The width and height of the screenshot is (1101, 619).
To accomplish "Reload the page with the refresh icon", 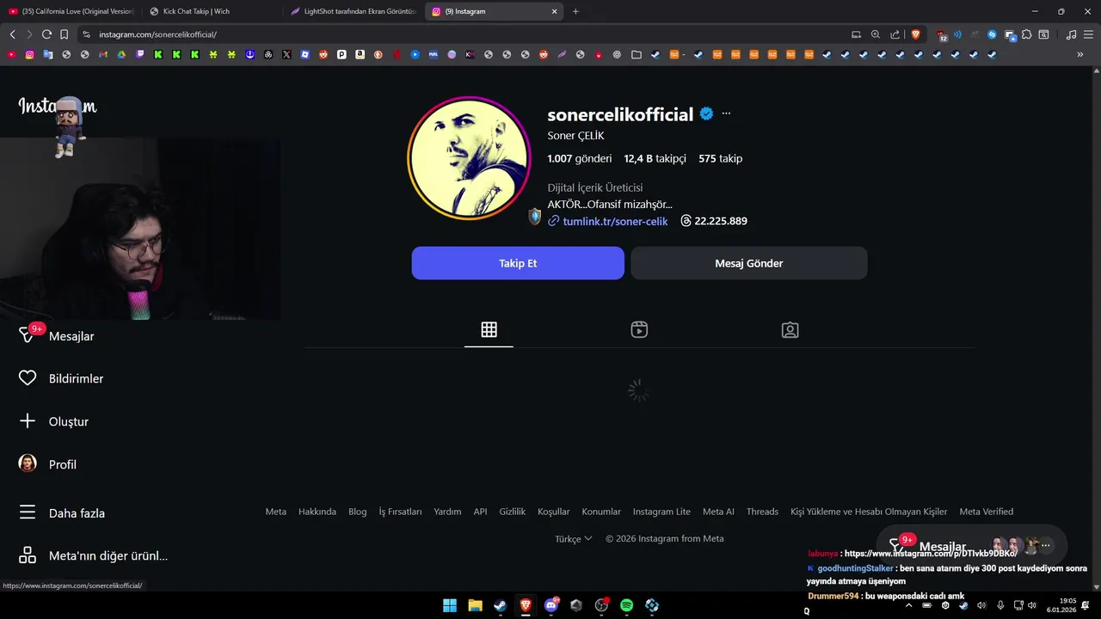I will point(46,34).
